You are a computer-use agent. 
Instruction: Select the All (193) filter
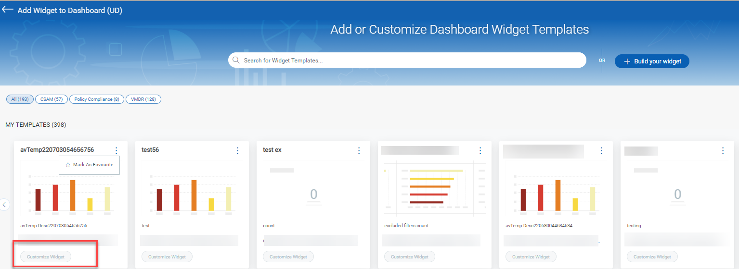tap(20, 99)
